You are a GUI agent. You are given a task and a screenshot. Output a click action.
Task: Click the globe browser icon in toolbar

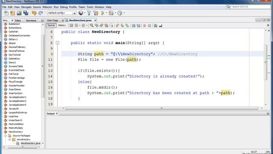click(x=81, y=13)
